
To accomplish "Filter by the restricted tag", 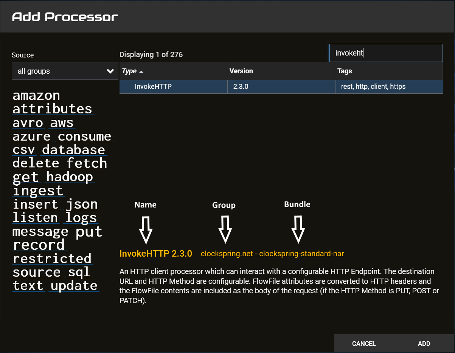I will tap(52, 259).
